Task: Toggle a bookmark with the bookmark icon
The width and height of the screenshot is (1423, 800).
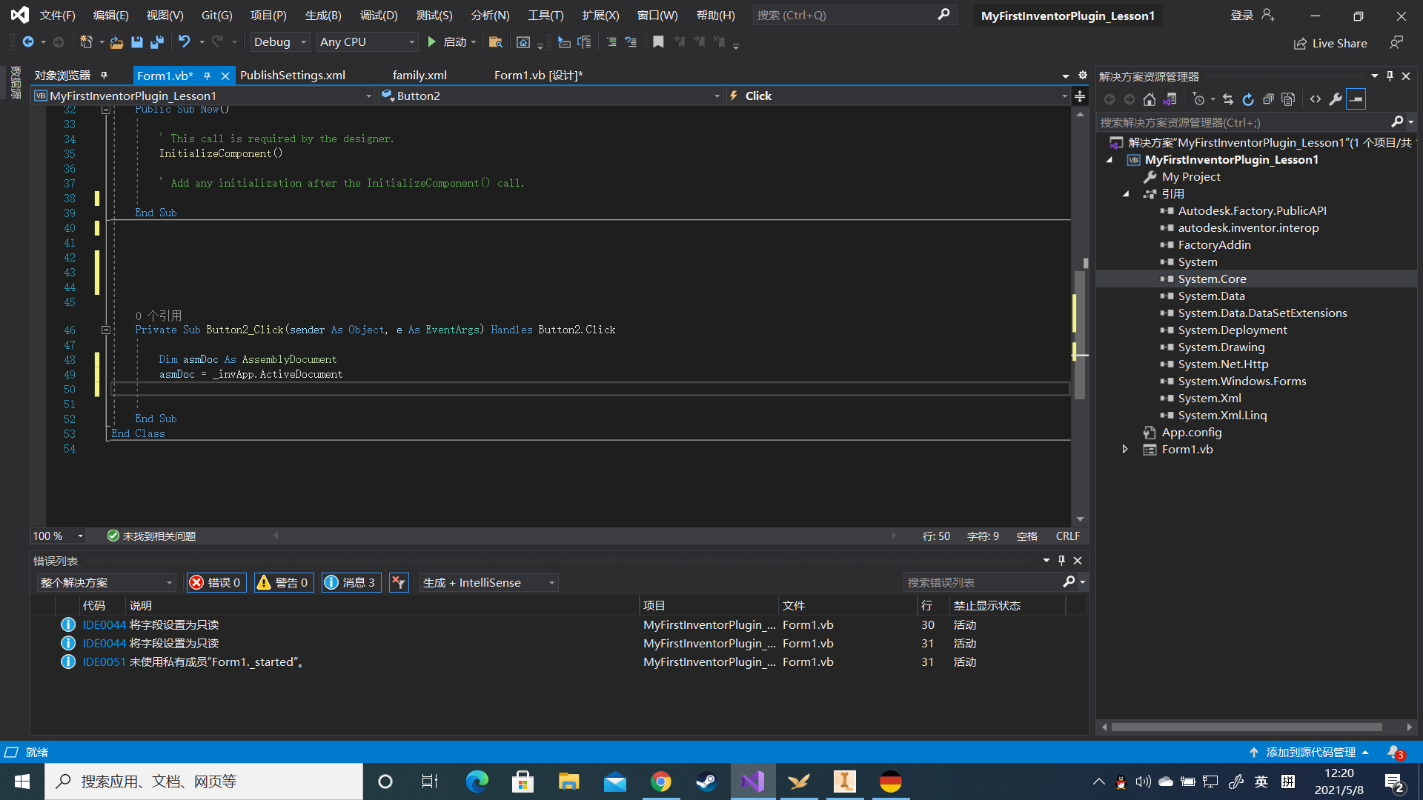Action: coord(658,42)
